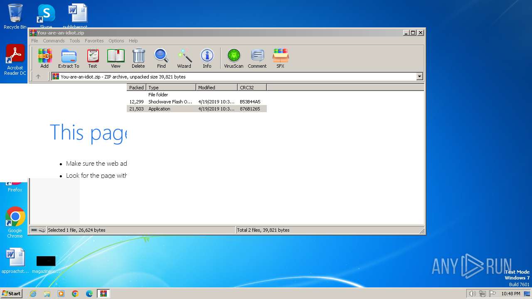Click the volume icon in system tray
Image resolution: width=532 pixels, height=299 pixels.
(472, 294)
